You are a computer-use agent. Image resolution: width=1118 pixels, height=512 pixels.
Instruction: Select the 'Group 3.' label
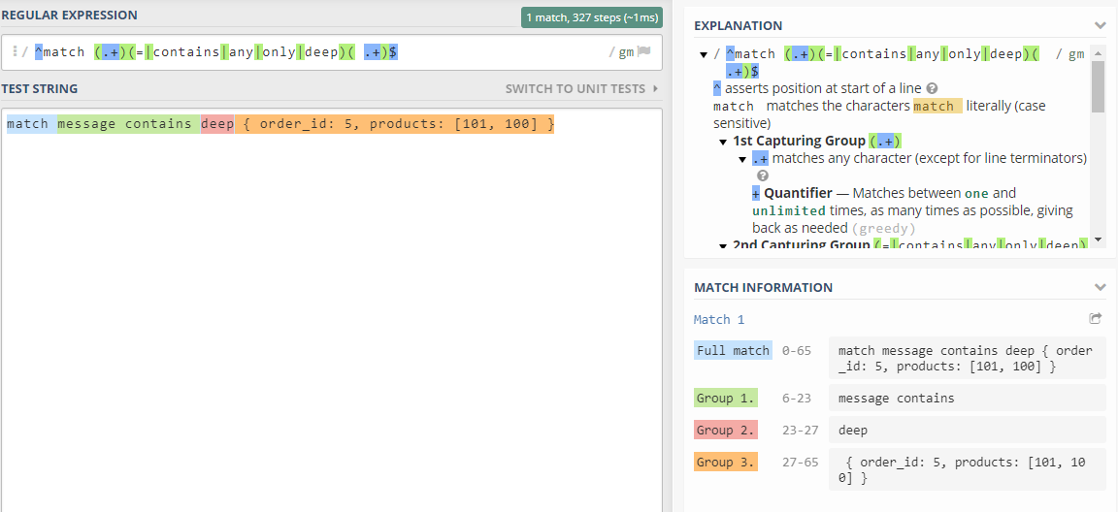pyautogui.click(x=726, y=463)
